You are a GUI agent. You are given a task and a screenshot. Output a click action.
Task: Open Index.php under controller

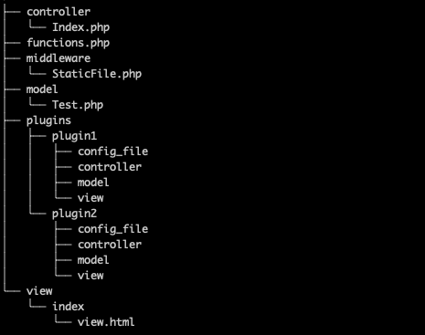[80, 27]
